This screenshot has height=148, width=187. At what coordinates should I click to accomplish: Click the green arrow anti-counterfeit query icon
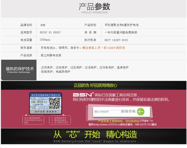pyautogui.click(x=141, y=112)
